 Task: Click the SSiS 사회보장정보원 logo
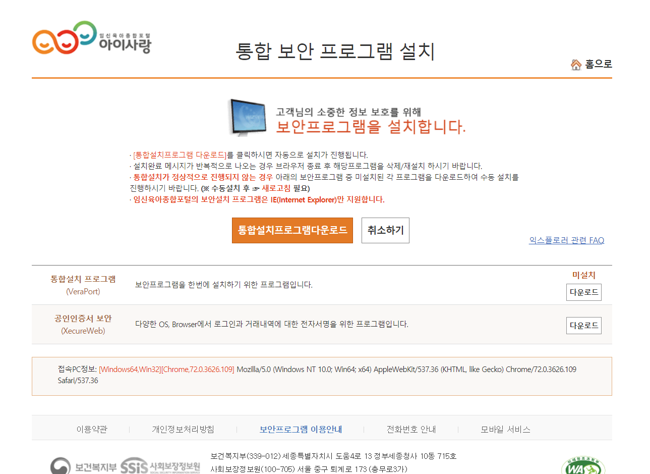(x=160, y=466)
